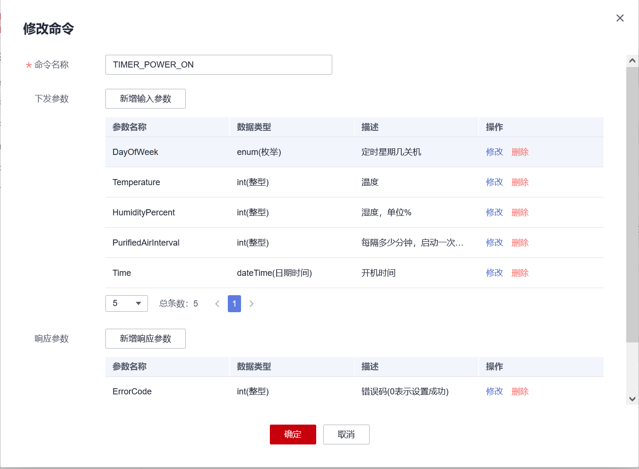Click the scrollbar down arrow
639x469 pixels.
point(632,398)
